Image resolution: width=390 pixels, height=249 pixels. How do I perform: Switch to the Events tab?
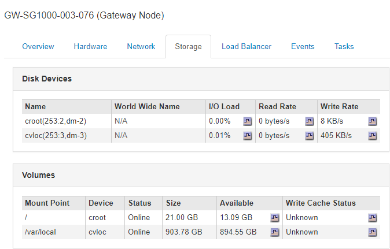click(x=303, y=47)
